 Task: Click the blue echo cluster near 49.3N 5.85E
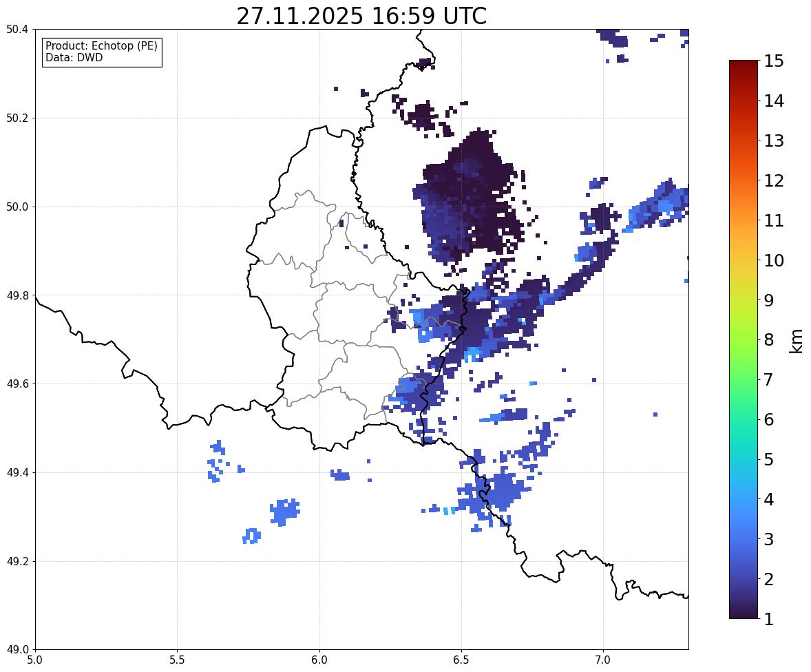pyautogui.click(x=284, y=512)
